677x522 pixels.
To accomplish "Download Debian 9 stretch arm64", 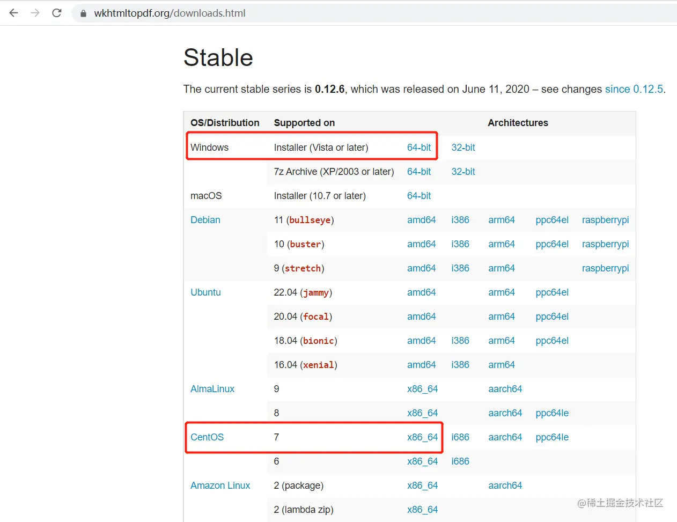I will tap(502, 268).
